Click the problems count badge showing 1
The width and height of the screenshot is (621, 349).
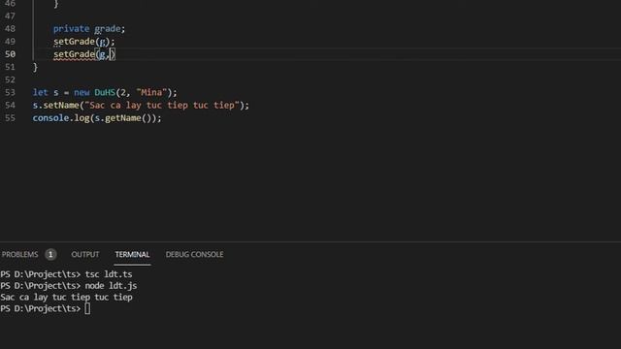pos(50,254)
